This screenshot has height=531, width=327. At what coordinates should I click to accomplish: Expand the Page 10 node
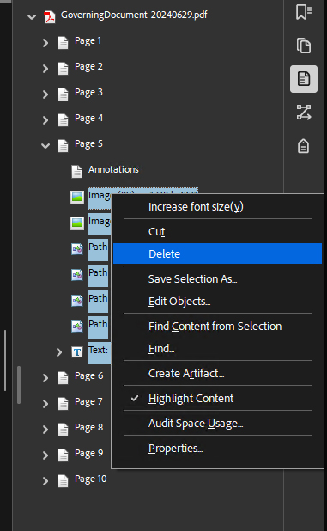[45, 481]
